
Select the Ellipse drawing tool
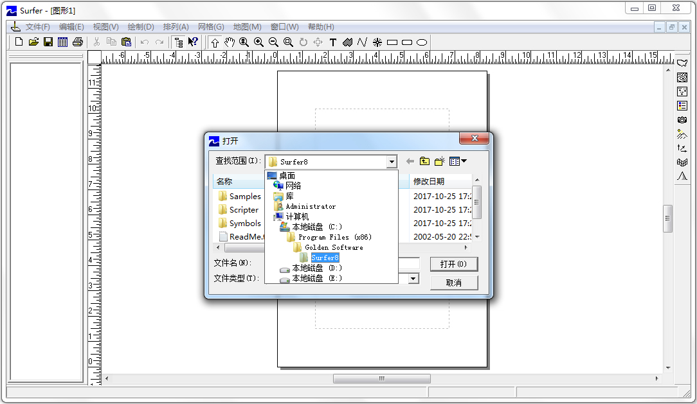(x=422, y=42)
